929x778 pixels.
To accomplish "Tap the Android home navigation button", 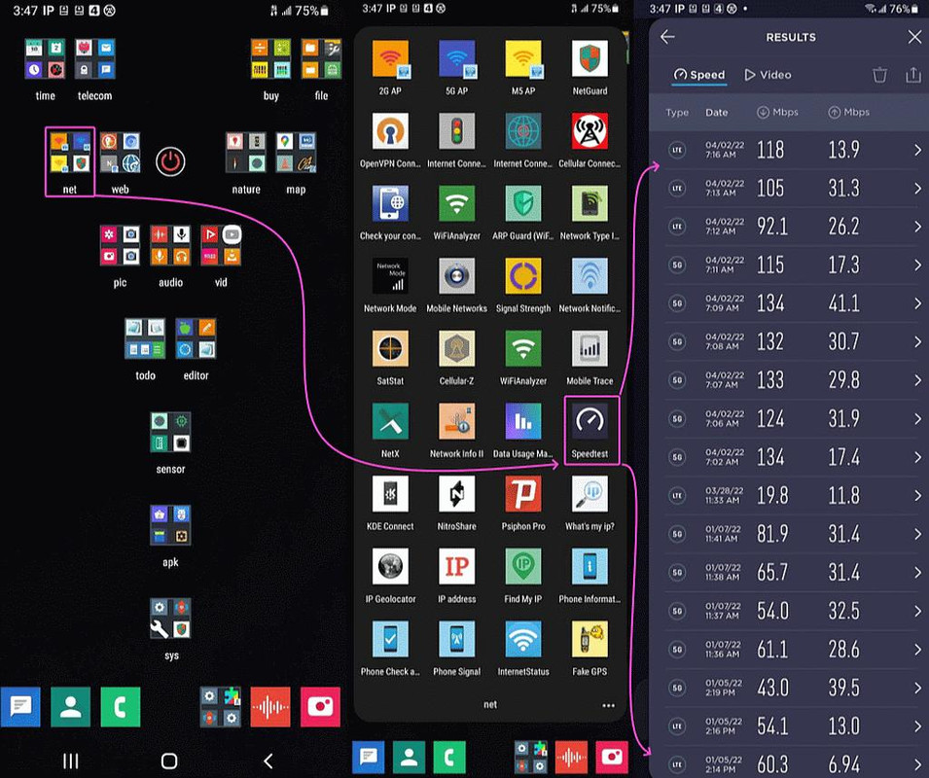I will 169,760.
